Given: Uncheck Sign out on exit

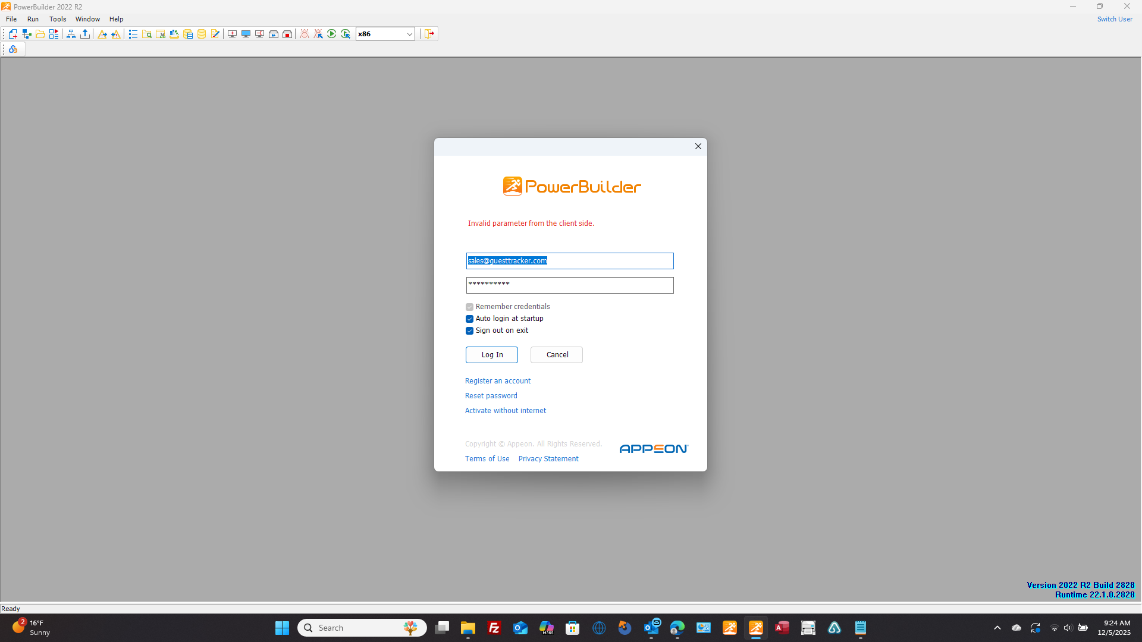Looking at the screenshot, I should [x=469, y=331].
